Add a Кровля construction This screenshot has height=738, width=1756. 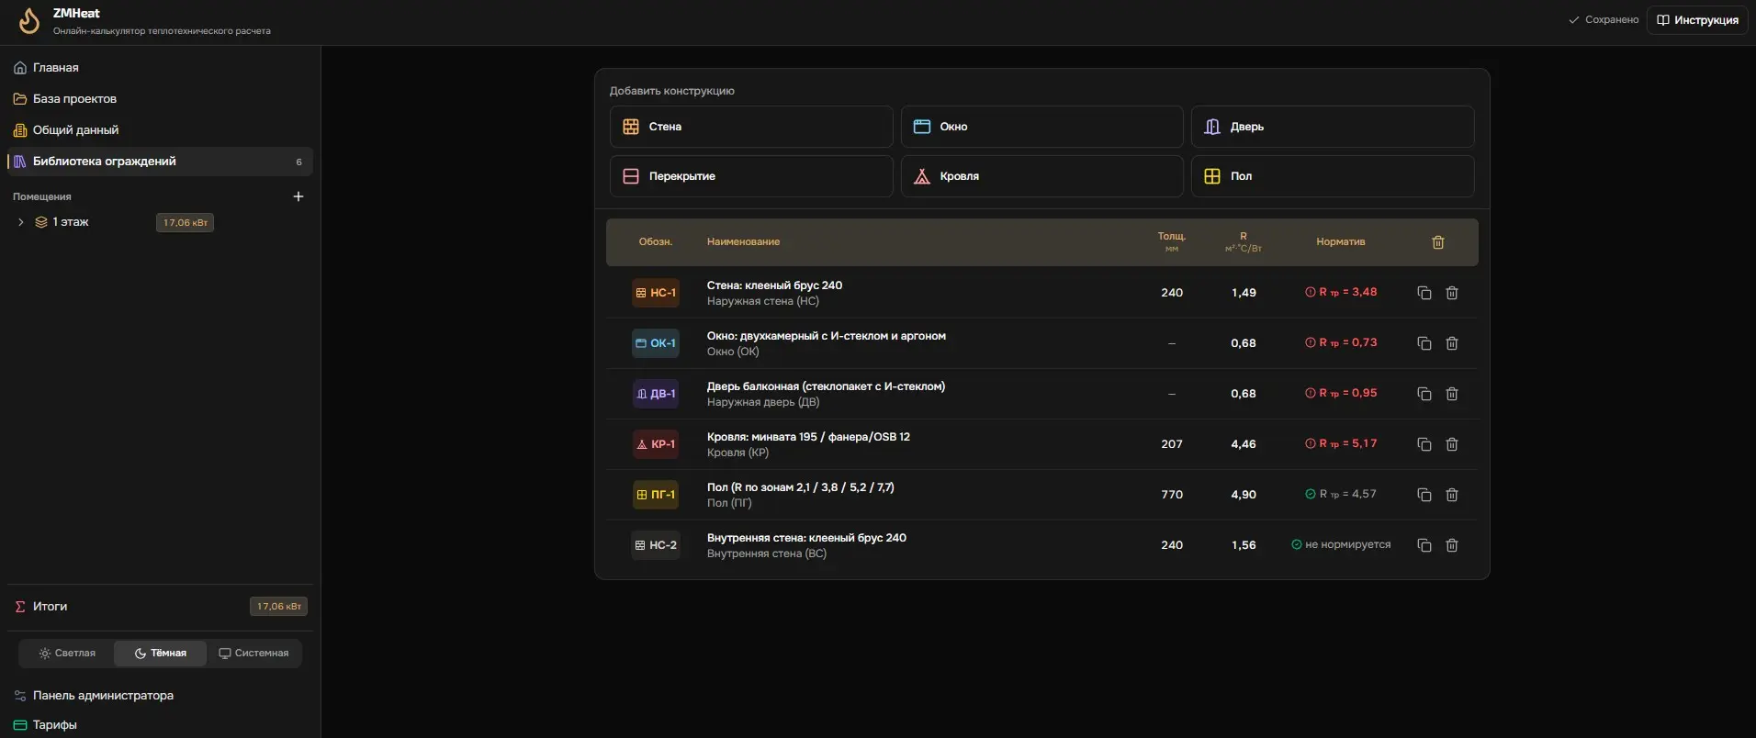click(x=1041, y=176)
